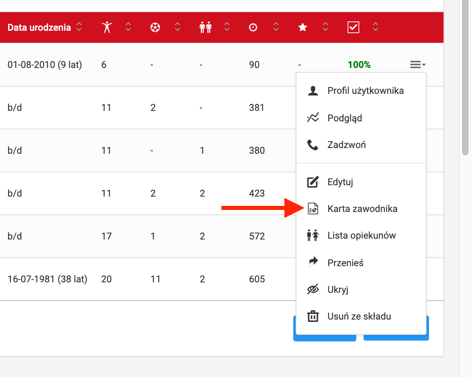Click the star column header icon
471x377 pixels.
[303, 28]
